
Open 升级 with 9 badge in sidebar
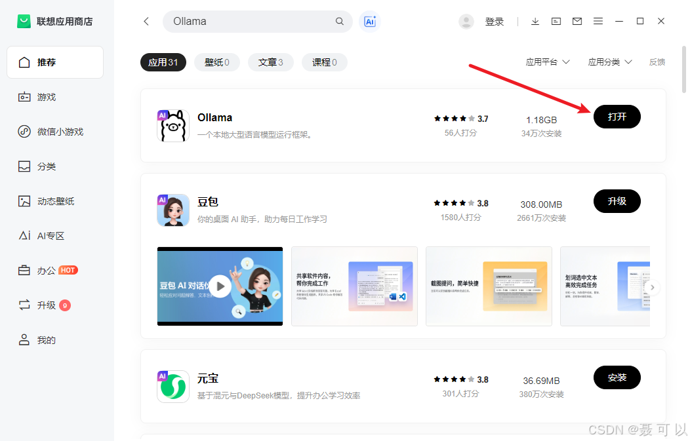click(x=55, y=305)
